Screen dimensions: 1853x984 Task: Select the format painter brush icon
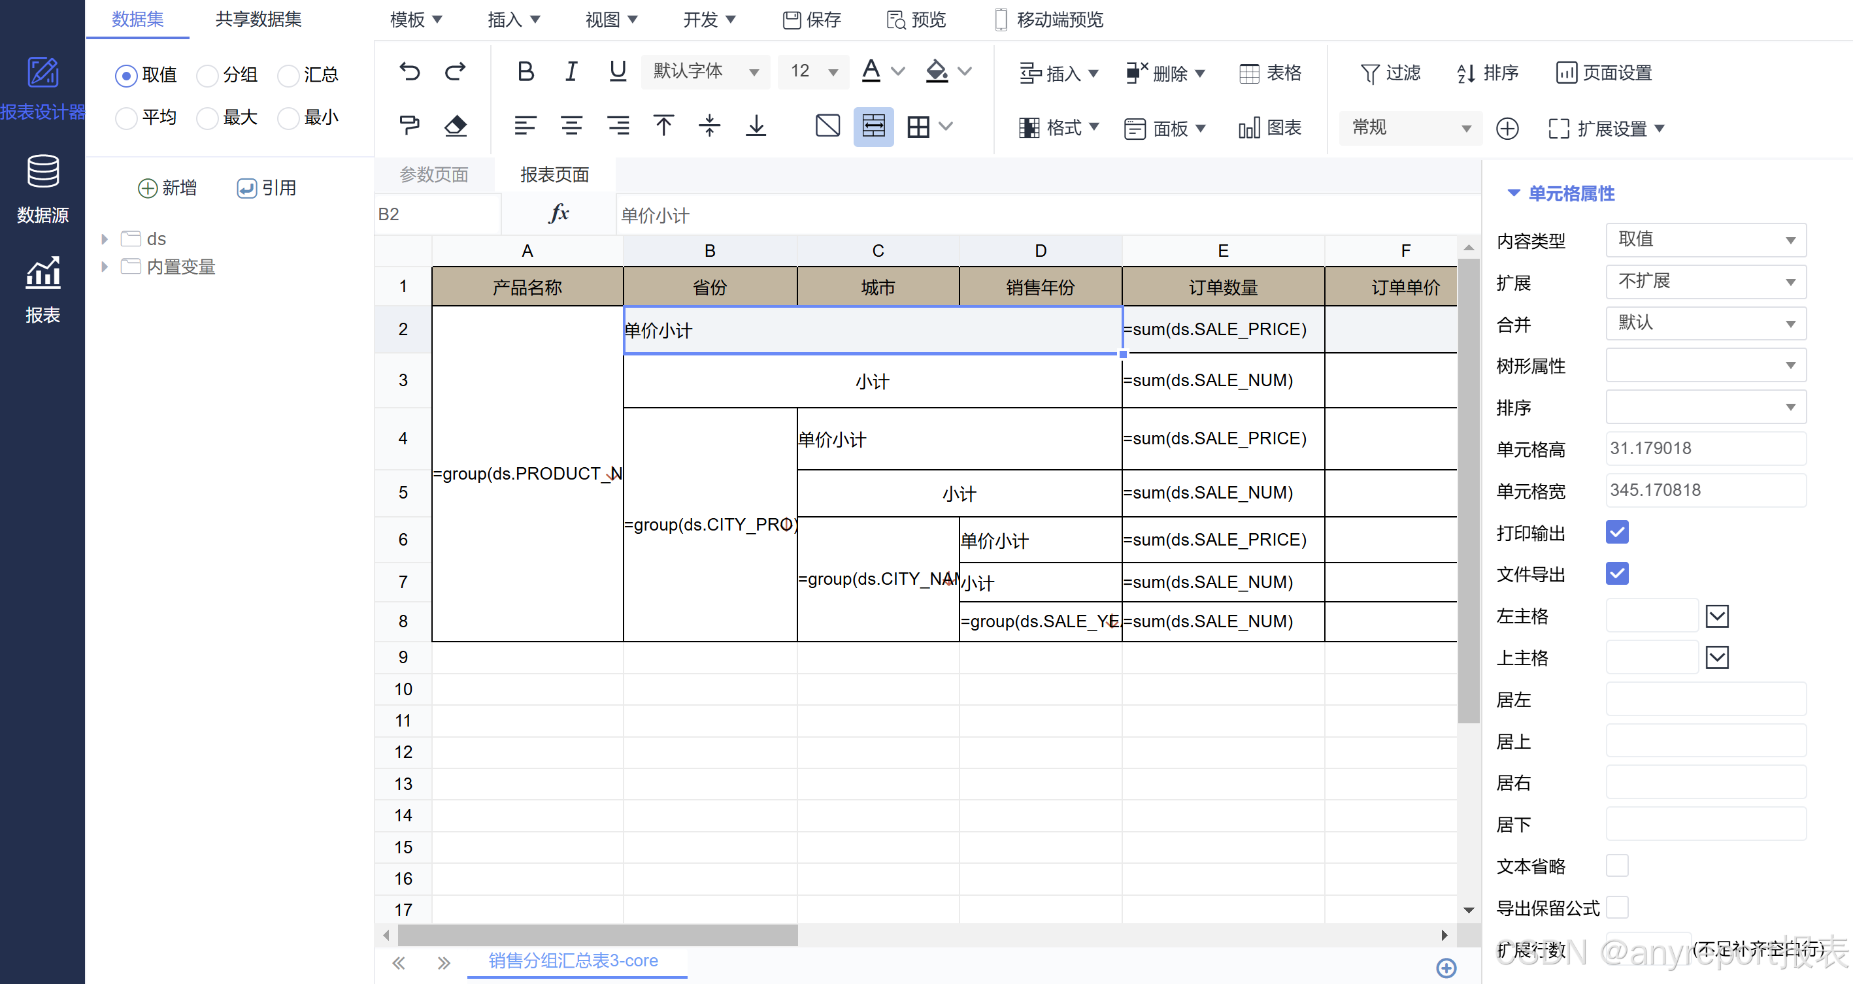409,126
